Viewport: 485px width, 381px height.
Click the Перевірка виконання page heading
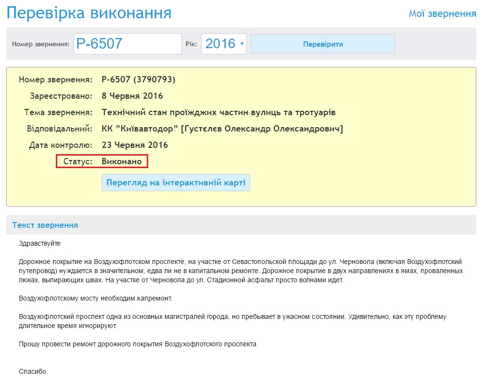point(89,13)
